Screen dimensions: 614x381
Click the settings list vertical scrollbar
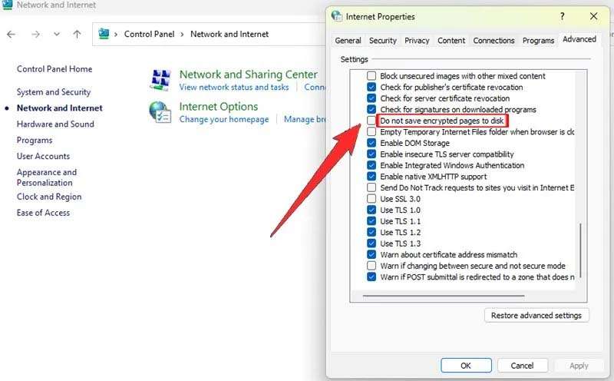580,250
